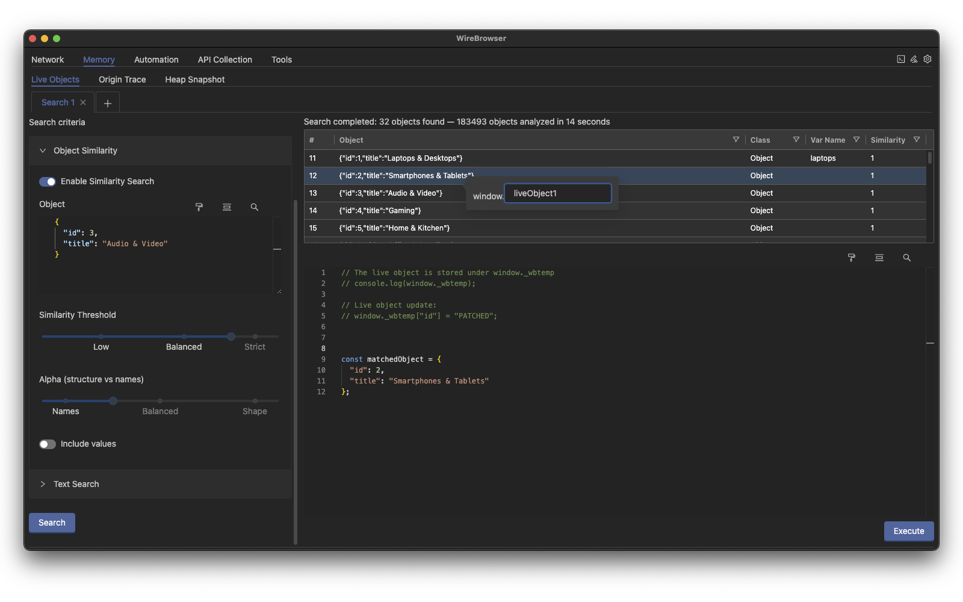Open the API Collection tab

point(225,60)
